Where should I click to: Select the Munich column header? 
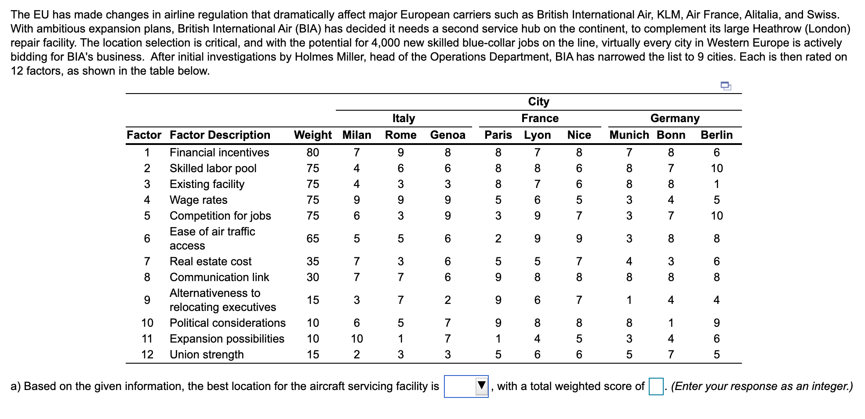pos(629,135)
